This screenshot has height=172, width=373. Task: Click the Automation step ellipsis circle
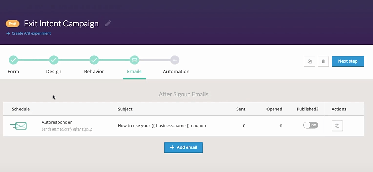coord(175,60)
